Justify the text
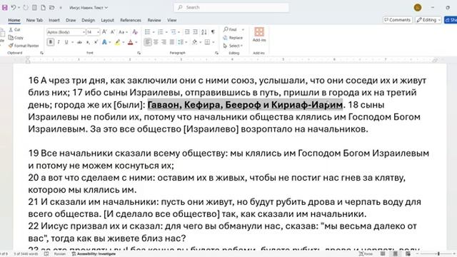 (x=172, y=42)
